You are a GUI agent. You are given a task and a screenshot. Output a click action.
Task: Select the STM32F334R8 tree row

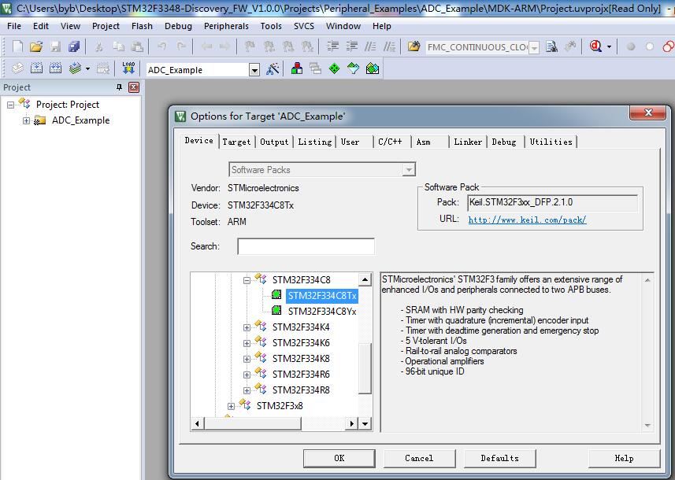301,390
